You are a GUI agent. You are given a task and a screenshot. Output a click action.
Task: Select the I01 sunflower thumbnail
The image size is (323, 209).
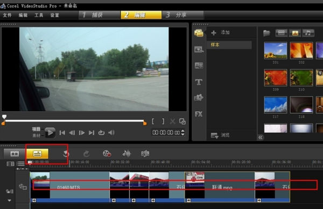276,51
